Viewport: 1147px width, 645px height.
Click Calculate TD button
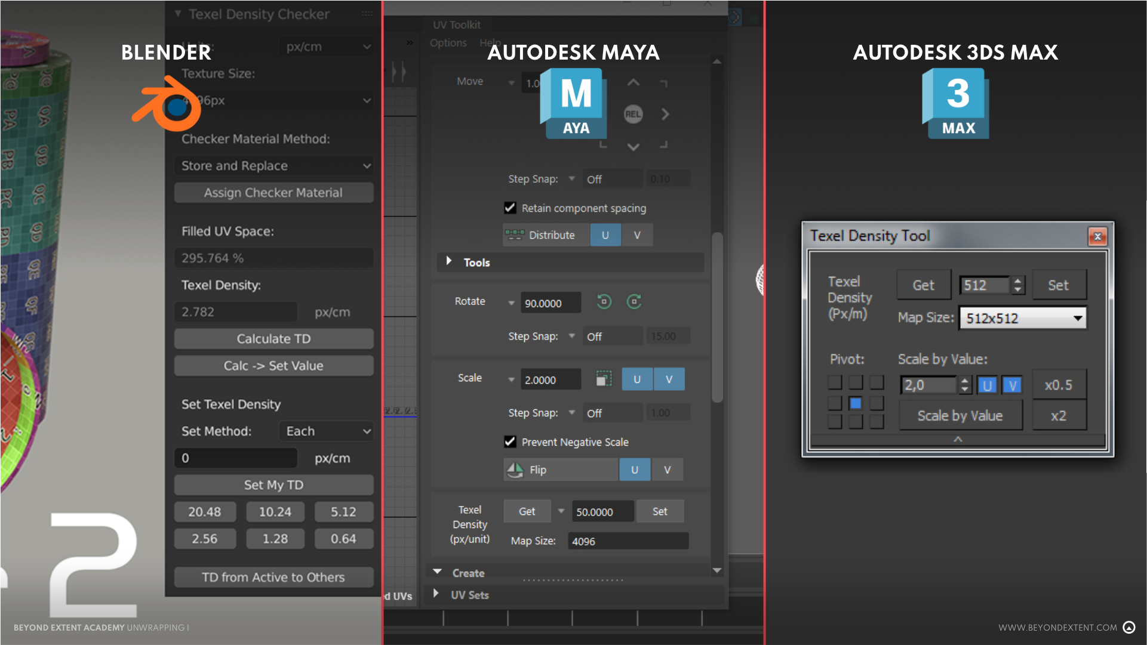[x=274, y=339]
